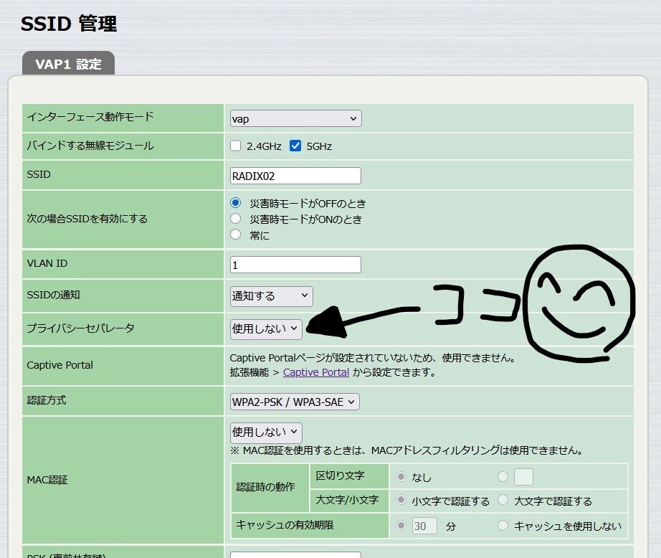The image size is (661, 558).
Task: Open the インターフェース動作モード dropdown showing vap
Action: point(294,118)
